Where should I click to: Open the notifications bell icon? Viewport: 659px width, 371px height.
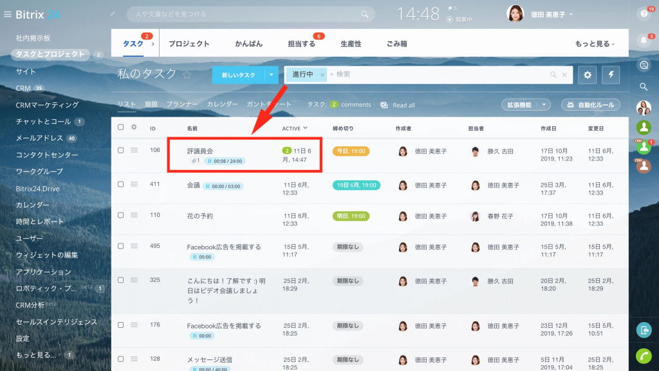pyautogui.click(x=643, y=41)
